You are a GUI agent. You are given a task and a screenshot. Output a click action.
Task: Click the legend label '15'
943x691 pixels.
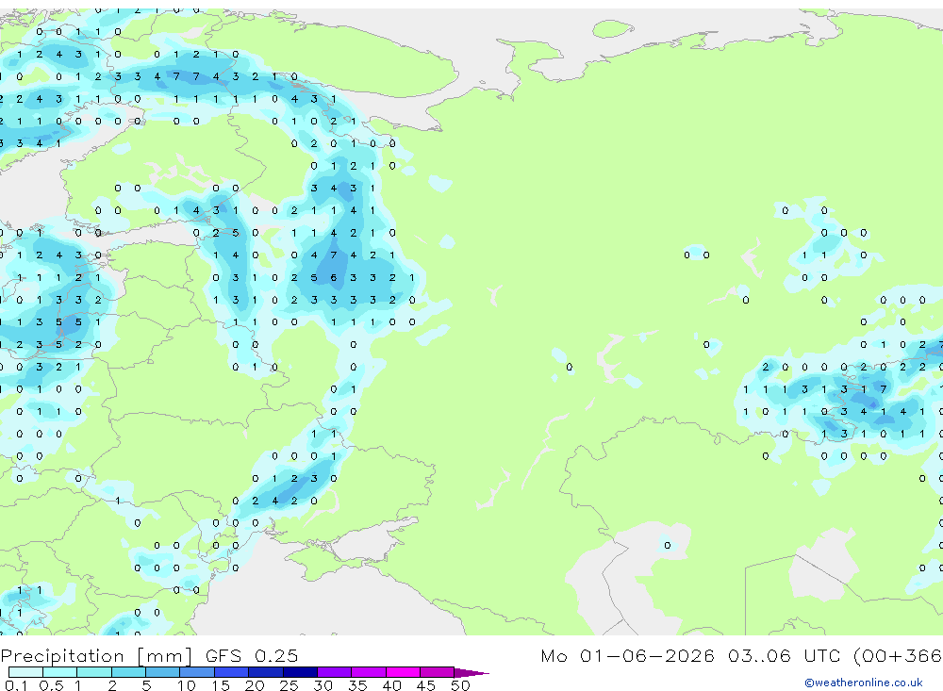click(x=220, y=685)
